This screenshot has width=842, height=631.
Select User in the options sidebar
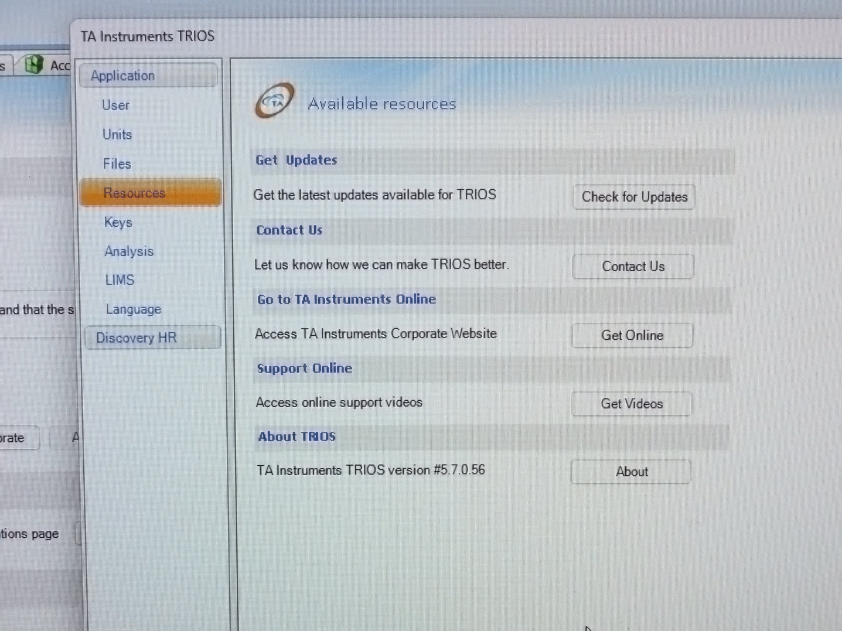click(x=115, y=105)
